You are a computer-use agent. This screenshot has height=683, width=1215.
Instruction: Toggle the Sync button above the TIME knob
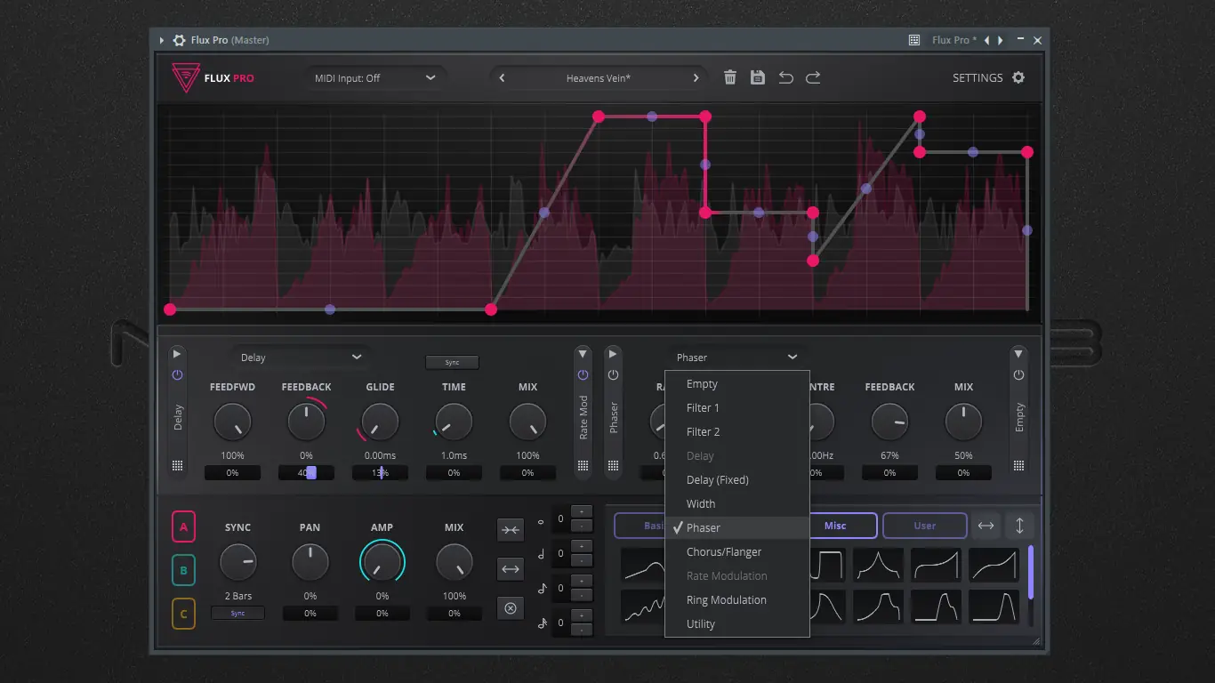[x=452, y=363]
